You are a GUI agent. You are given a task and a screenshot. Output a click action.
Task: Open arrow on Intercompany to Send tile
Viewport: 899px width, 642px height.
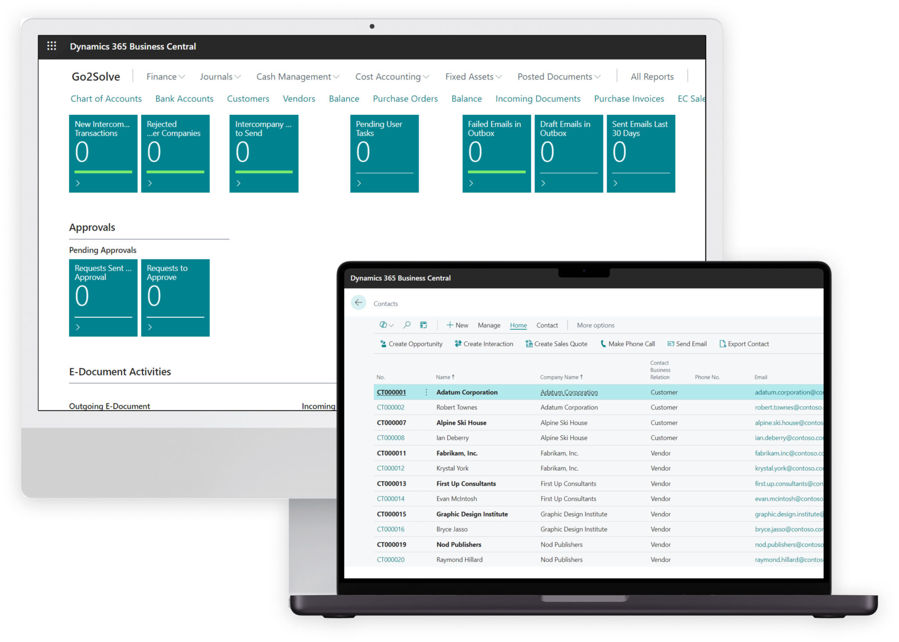point(238,183)
